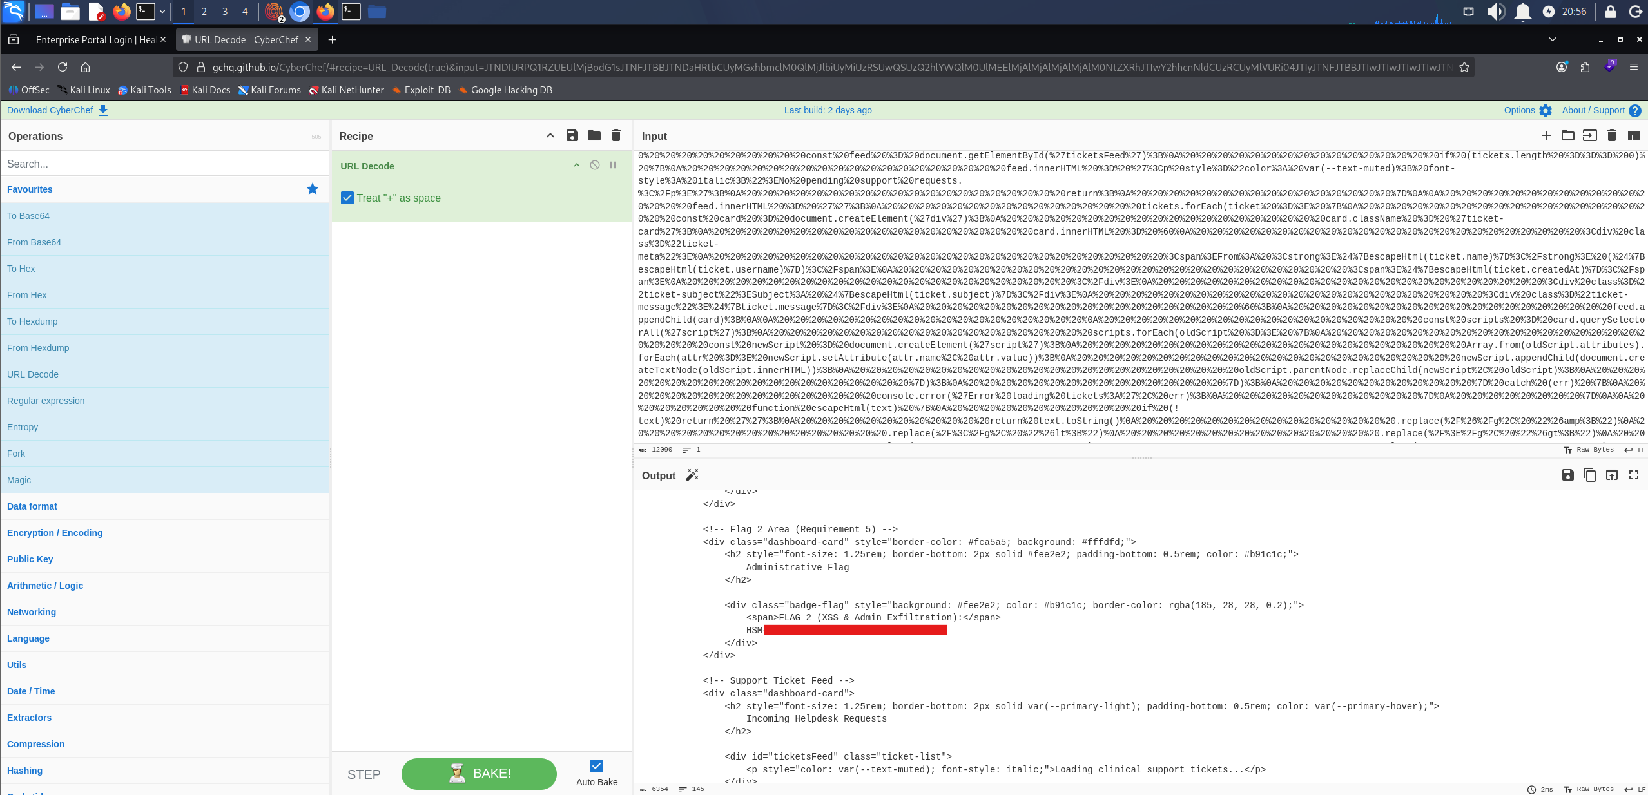Open About / Support help
Image resolution: width=1648 pixels, height=795 pixels.
tap(1601, 110)
